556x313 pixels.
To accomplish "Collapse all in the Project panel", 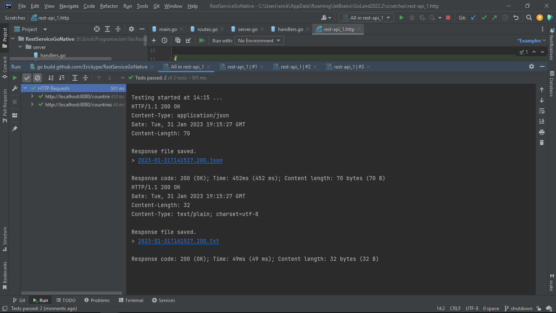I will 118,29.
